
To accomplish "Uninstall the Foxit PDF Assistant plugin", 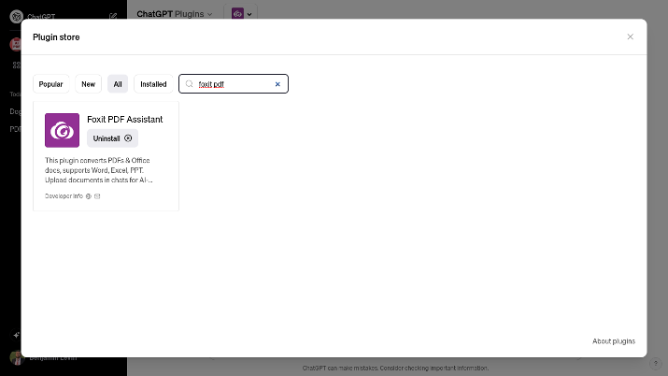I will click(x=112, y=138).
